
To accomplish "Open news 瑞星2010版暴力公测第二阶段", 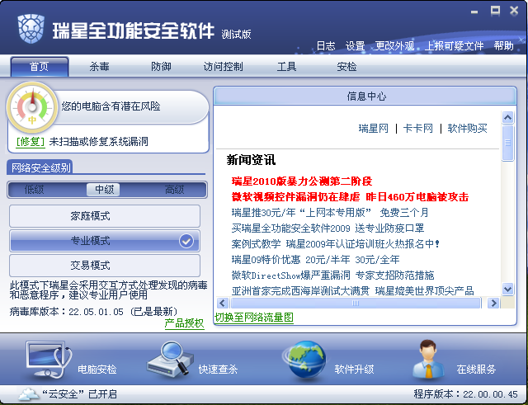I will tap(302, 181).
